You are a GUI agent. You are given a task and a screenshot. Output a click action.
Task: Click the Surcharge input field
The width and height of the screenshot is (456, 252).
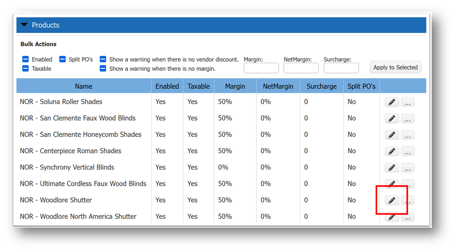(341, 68)
